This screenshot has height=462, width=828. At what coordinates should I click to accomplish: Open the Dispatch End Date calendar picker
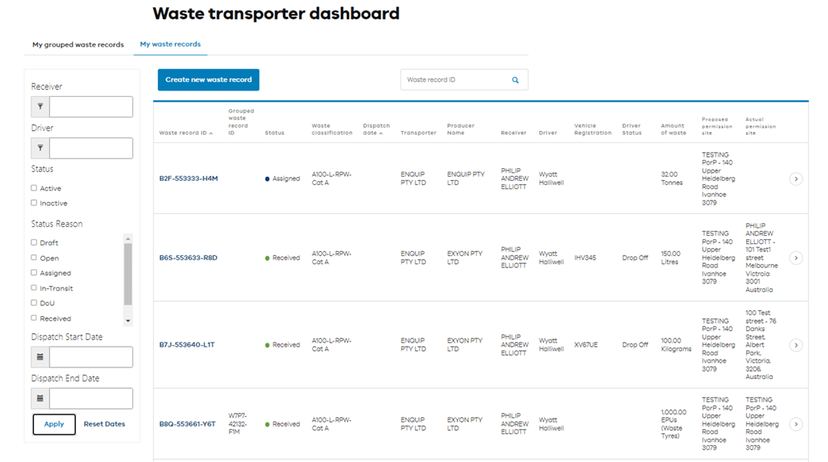[x=40, y=398]
